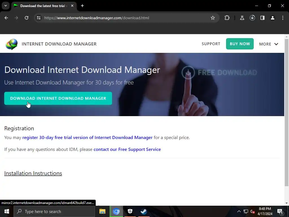The height and width of the screenshot is (217, 289).
Task: Click the page vertical scrollbar thumb
Action: 286,112
